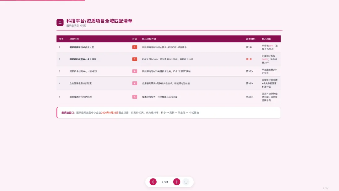The image size is (339, 191).
Task: Click benefit text 承担国家重大科研任务
Action: point(270,71)
